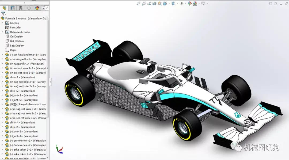The height and width of the screenshot is (160, 289).
Task: Click View Settings monitor icon
Action: click(x=203, y=3)
